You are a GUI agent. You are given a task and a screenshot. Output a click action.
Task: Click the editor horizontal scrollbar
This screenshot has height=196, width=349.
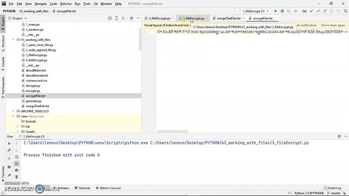click(x=172, y=131)
